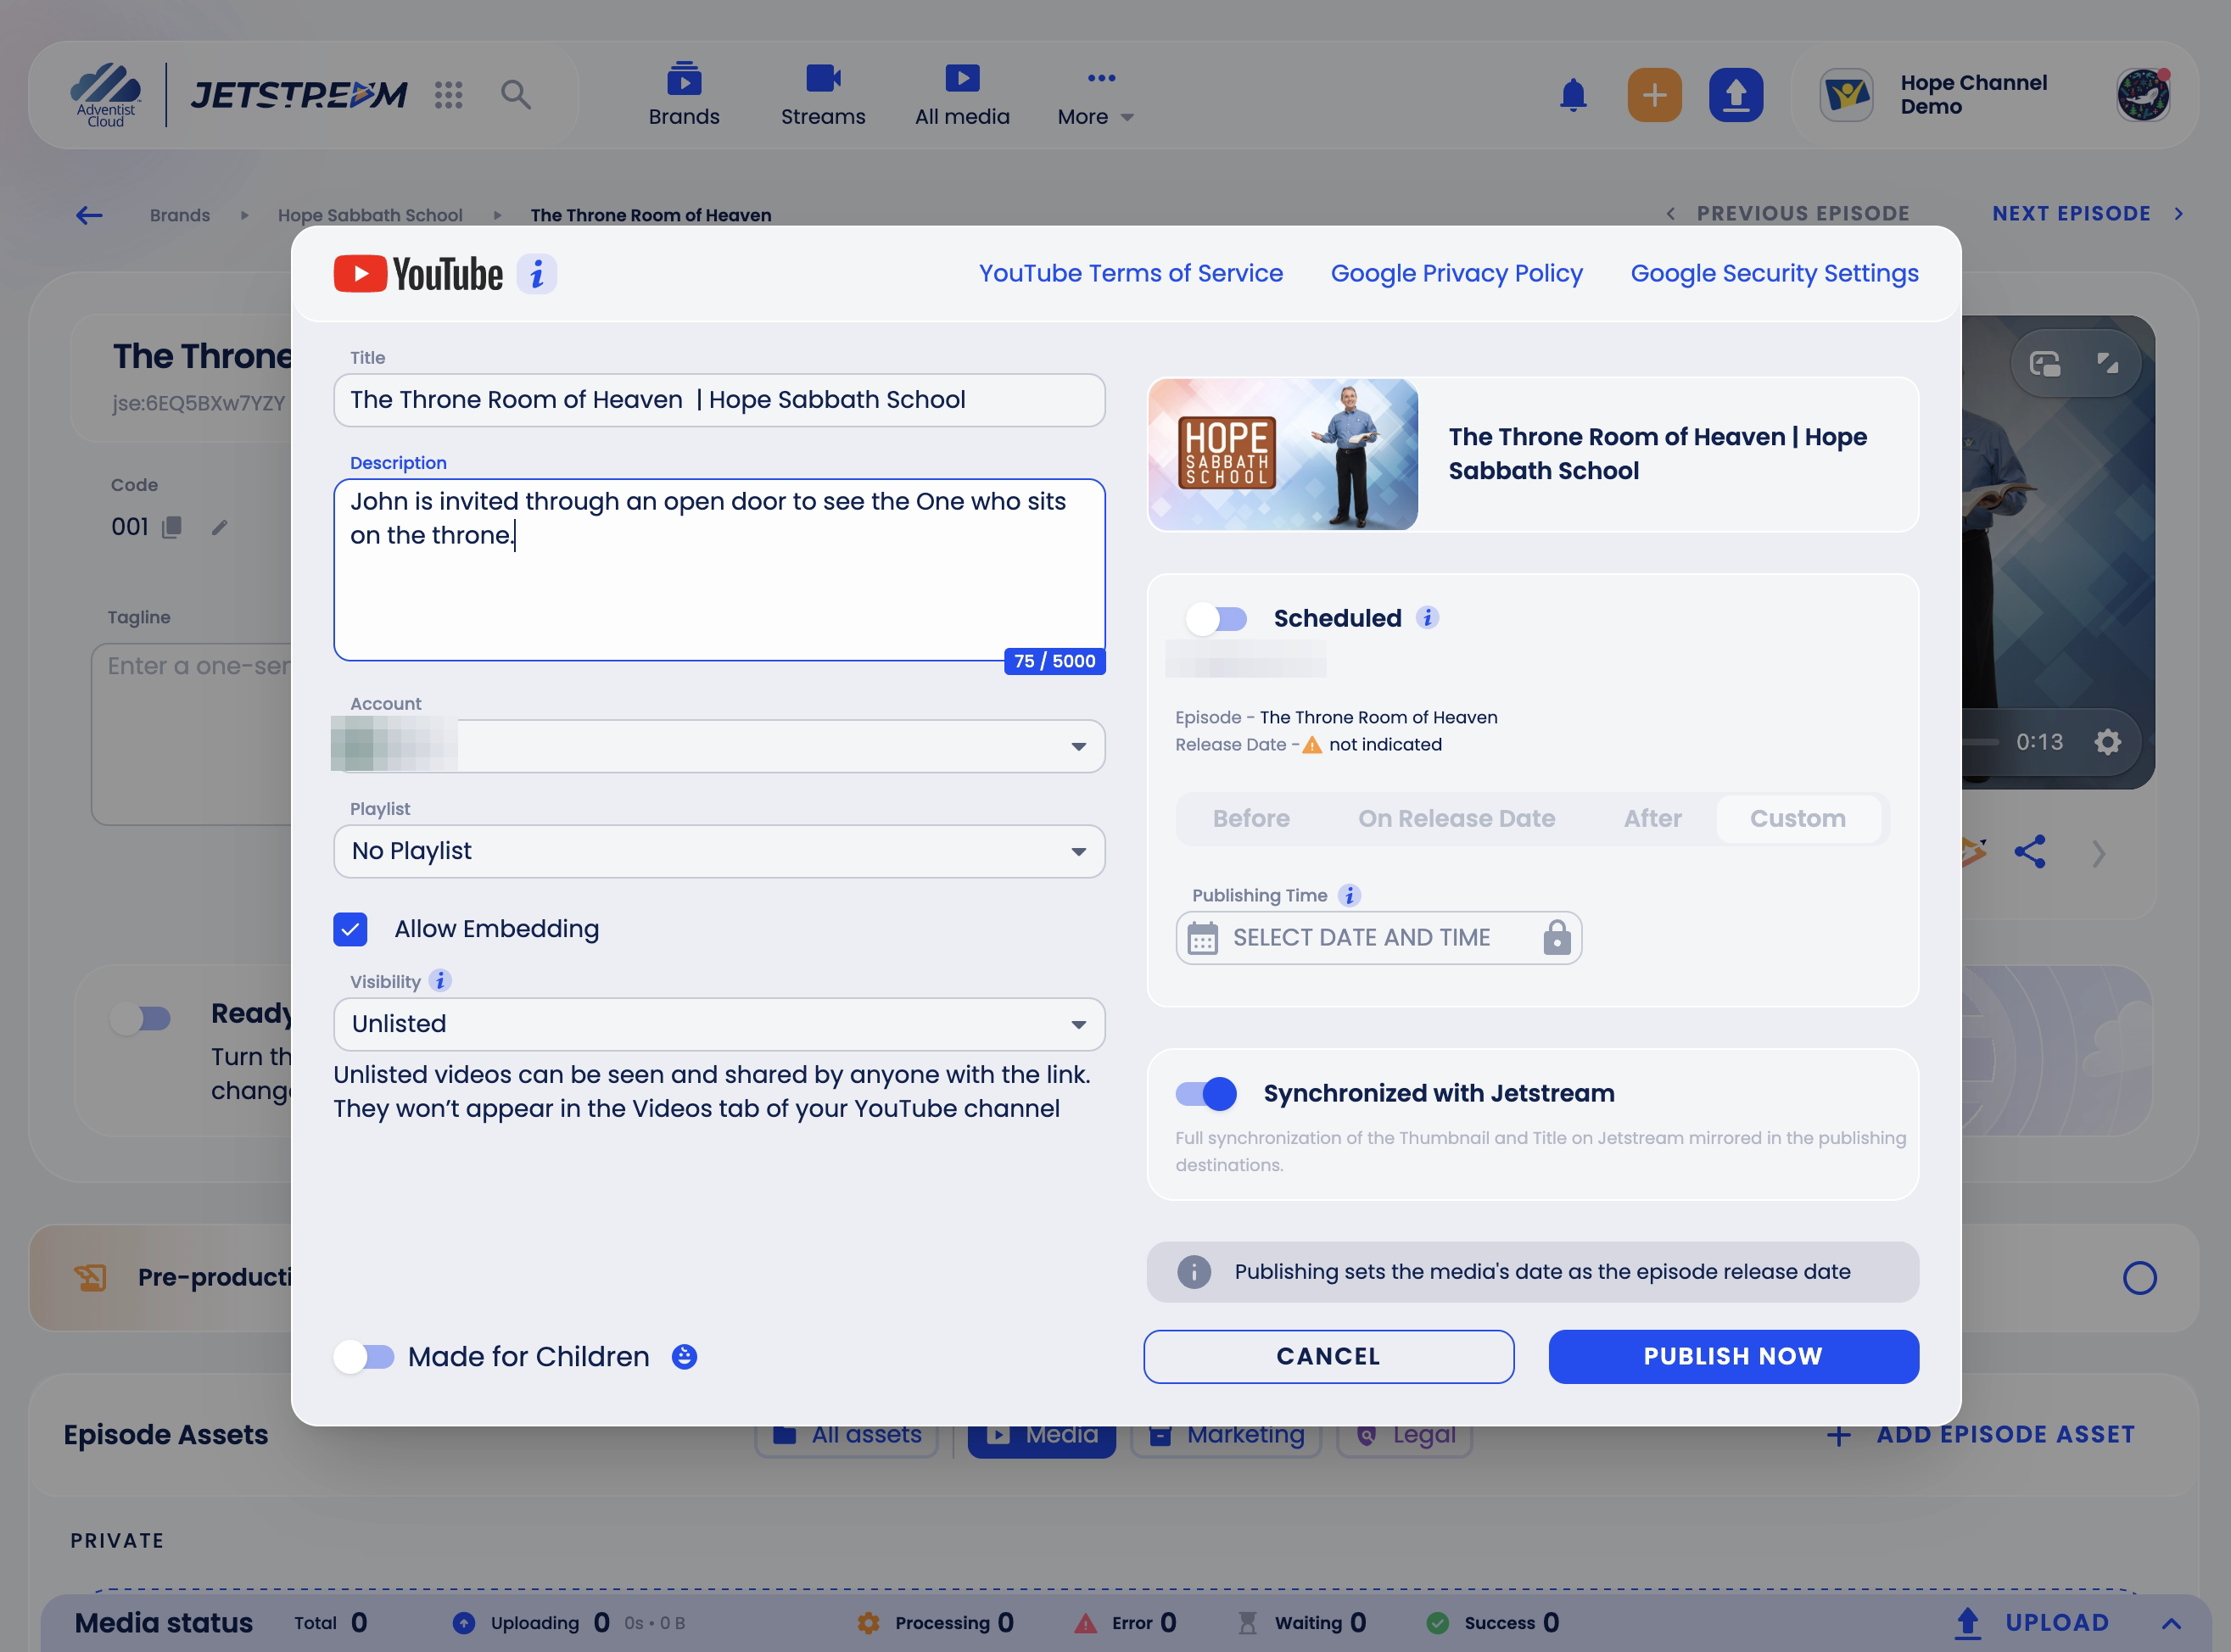Select the On Release Date tab
This screenshot has width=2231, height=1652.
[1456, 819]
